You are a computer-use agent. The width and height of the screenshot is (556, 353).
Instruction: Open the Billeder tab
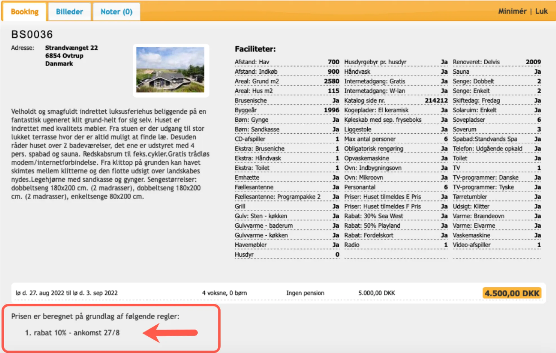point(69,12)
